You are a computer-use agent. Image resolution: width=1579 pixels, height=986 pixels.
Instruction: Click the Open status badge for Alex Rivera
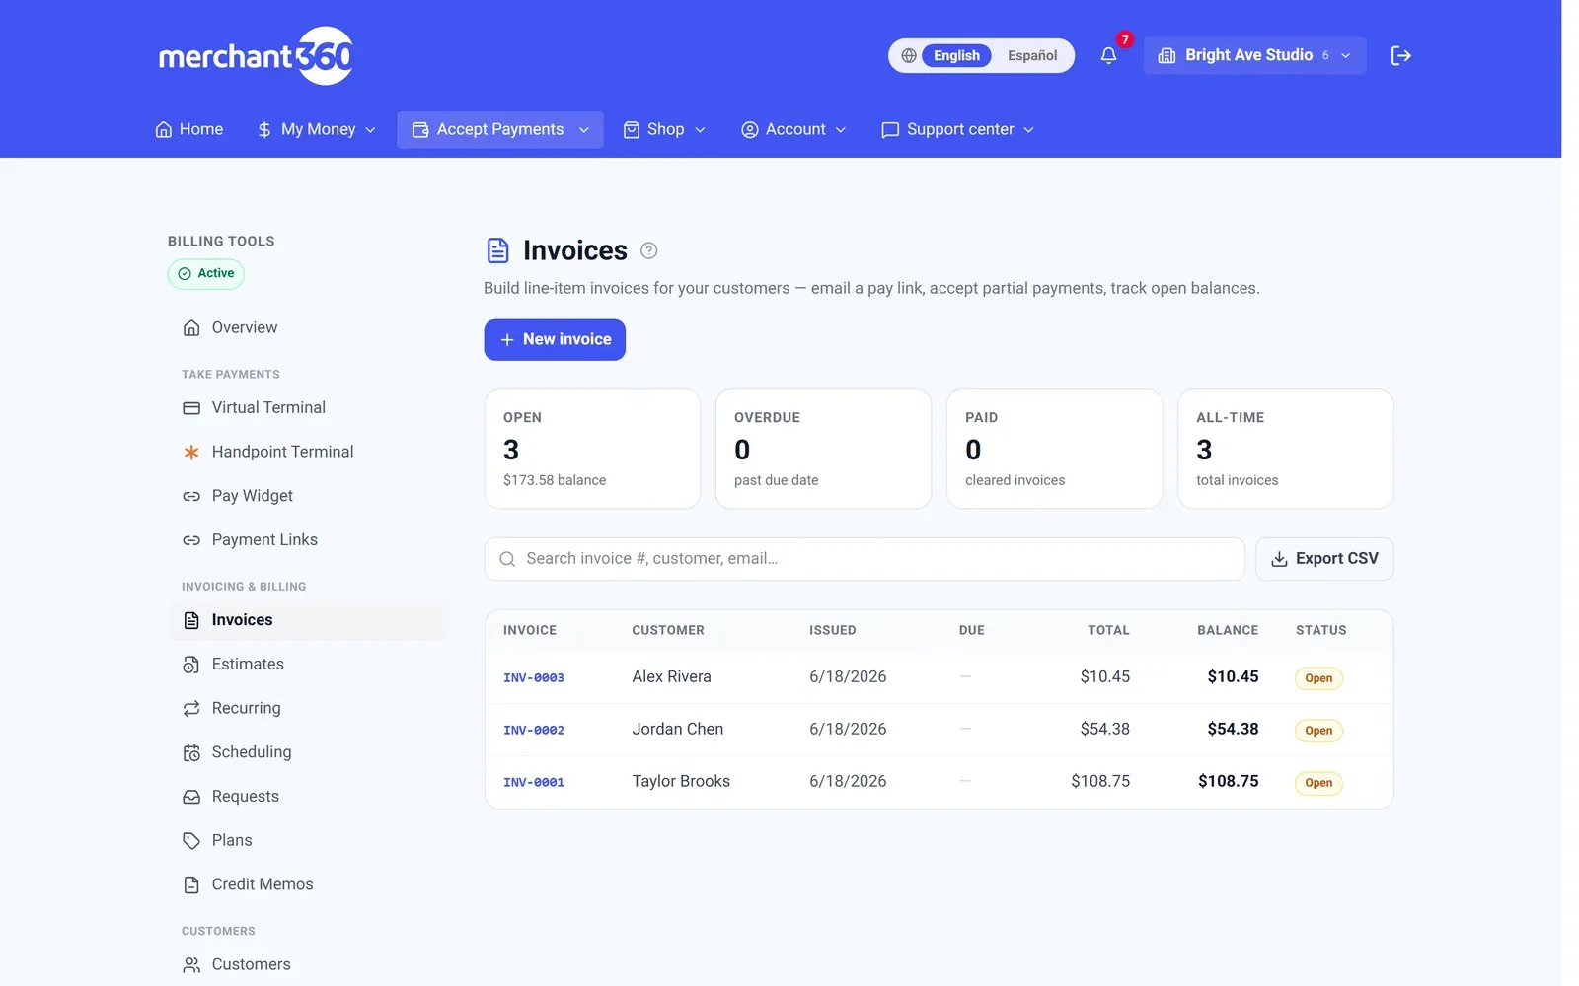pyautogui.click(x=1318, y=678)
